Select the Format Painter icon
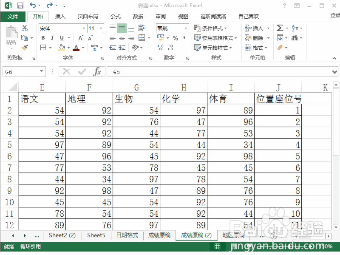 tap(25, 48)
